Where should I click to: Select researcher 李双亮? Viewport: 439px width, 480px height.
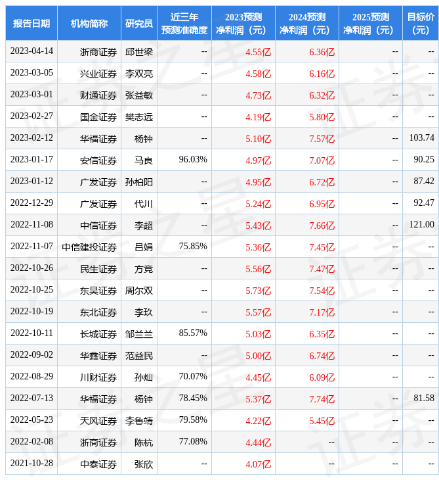[139, 74]
